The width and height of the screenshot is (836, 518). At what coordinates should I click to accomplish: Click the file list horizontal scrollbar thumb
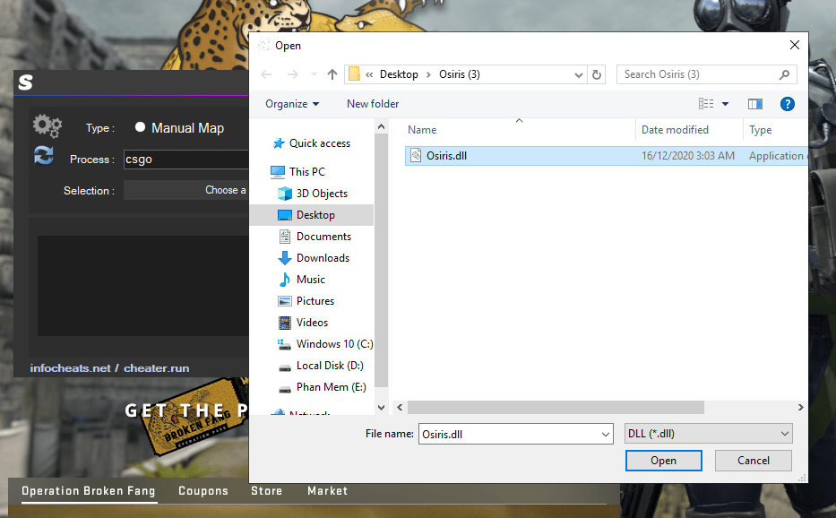click(x=556, y=407)
